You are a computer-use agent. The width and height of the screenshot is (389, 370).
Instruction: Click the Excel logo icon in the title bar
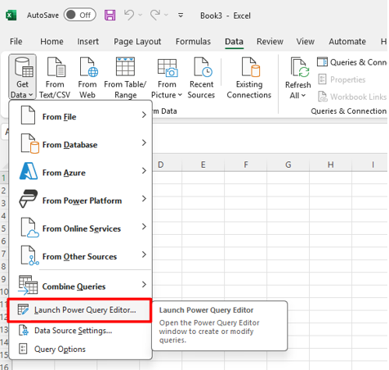pos(11,16)
